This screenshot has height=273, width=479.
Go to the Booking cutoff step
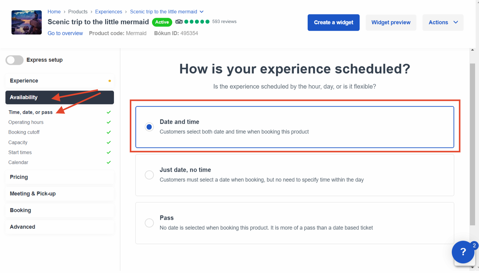[x=24, y=132]
